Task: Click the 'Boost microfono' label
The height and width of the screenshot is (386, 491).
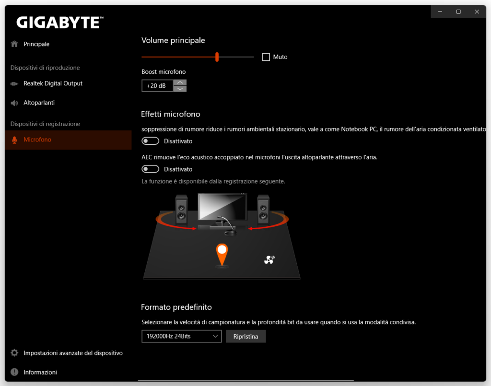Action: (x=164, y=72)
